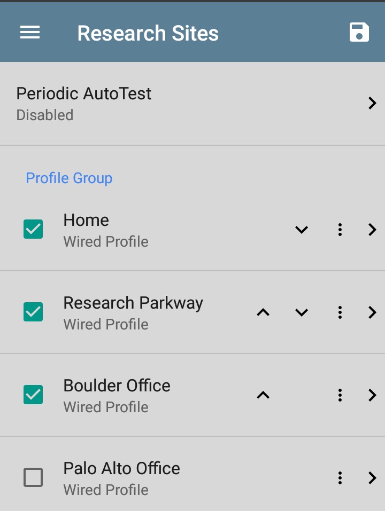Open Palo Alto Office details with right chevron

[x=372, y=478]
